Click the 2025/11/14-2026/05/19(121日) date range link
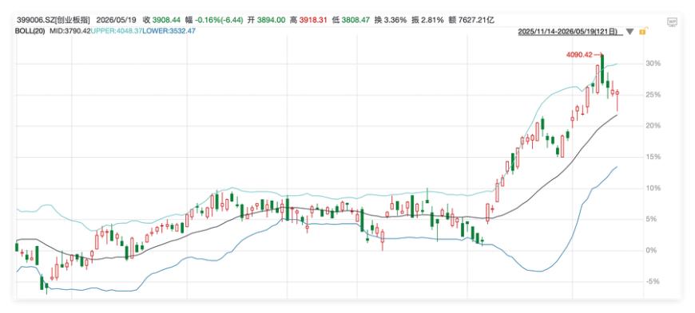 click(570, 32)
